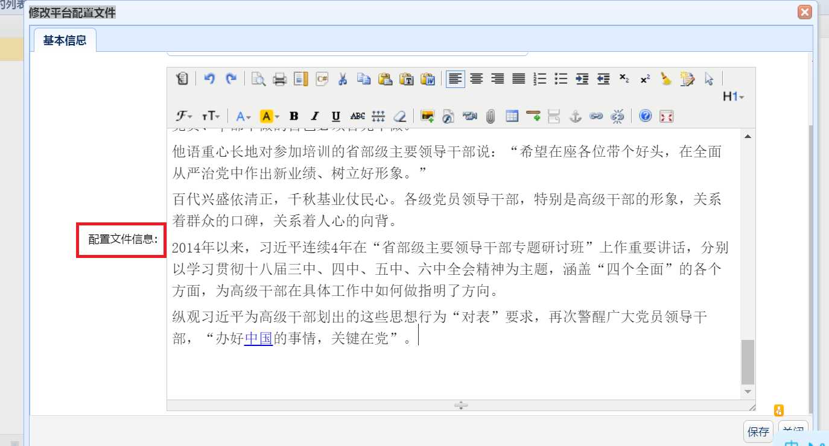Increase paragraph indent
This screenshot has width=829, height=446.
point(582,79)
